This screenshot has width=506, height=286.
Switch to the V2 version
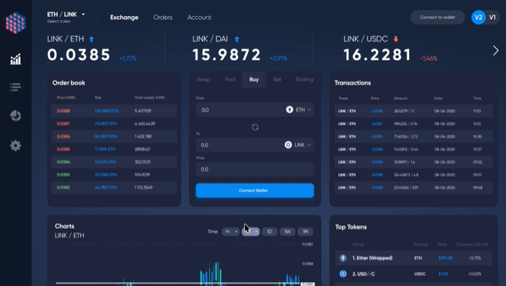478,18
